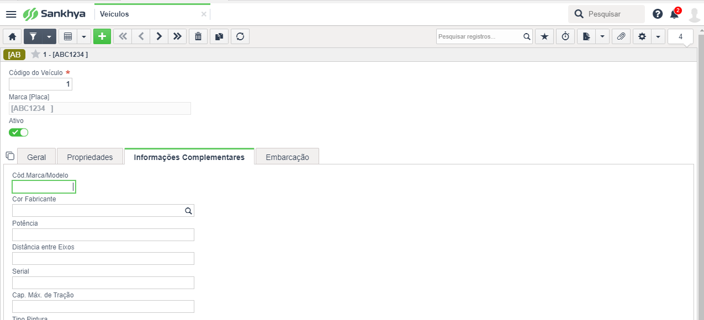704x320 pixels.
Task: Duplicate the current record
Action: click(x=219, y=36)
